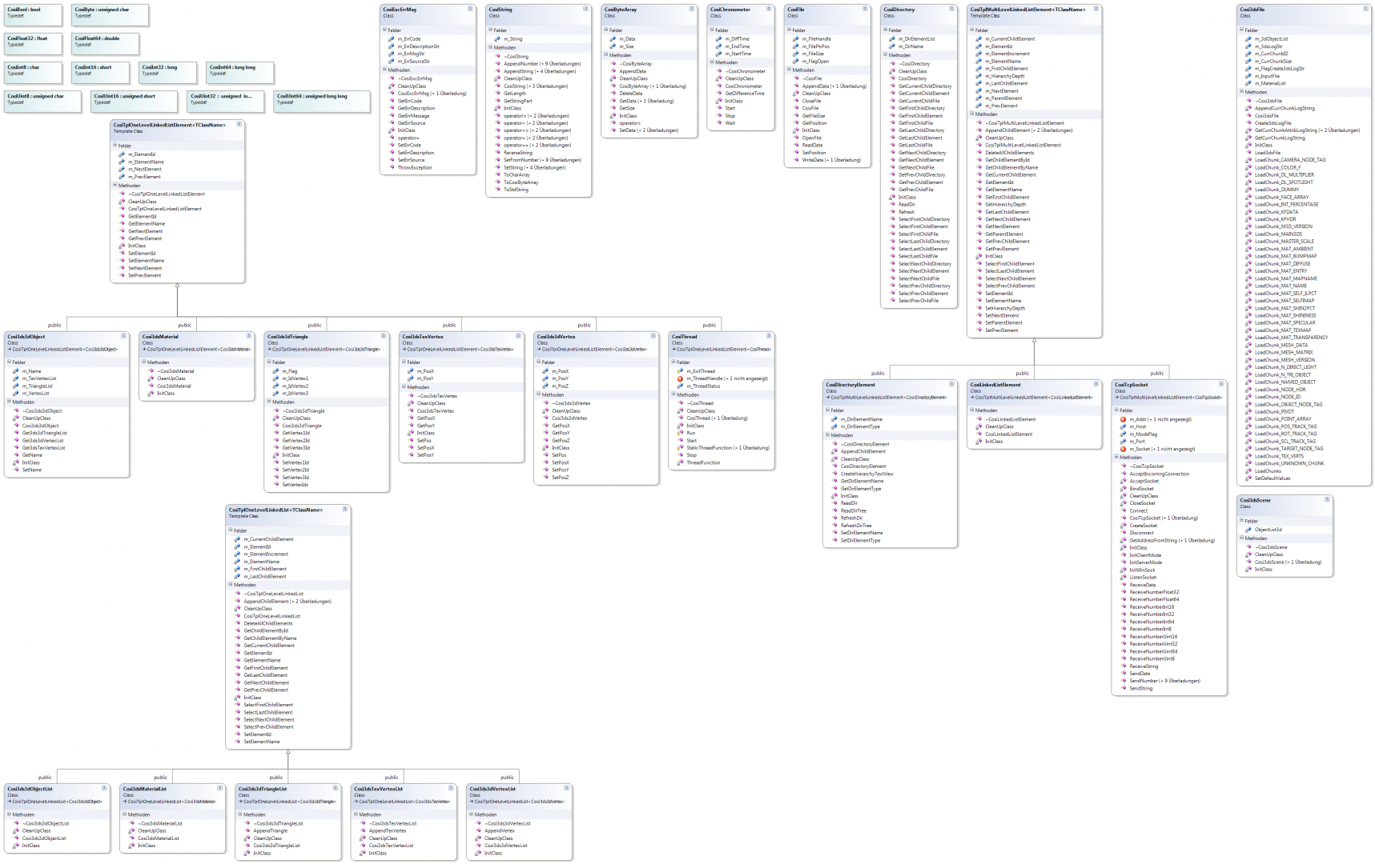Click method icon beside GetDifferenceTime
1375x864 pixels.
point(718,94)
